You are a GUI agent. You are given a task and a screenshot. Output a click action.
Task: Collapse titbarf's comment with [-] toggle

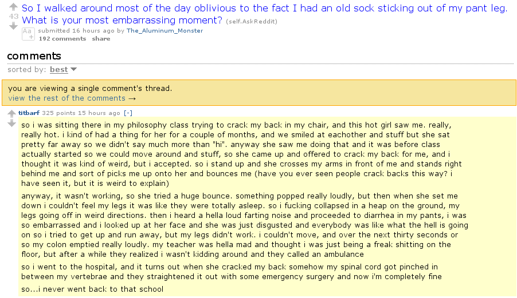coord(128,113)
